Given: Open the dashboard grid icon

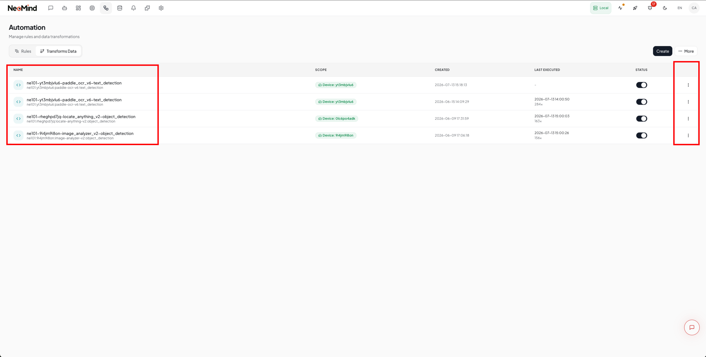Looking at the screenshot, I should [78, 8].
